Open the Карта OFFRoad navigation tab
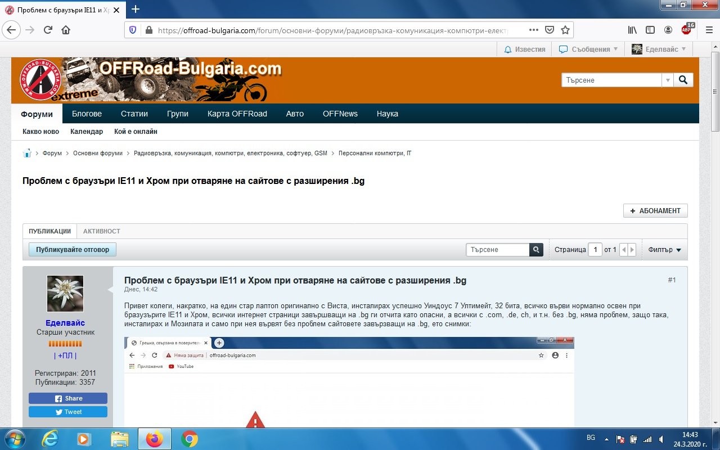 [x=237, y=114]
